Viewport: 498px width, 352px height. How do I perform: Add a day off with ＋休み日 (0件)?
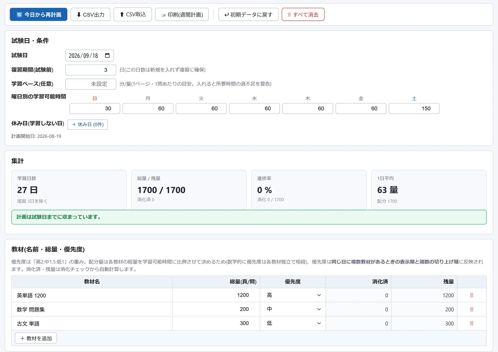[x=88, y=124]
